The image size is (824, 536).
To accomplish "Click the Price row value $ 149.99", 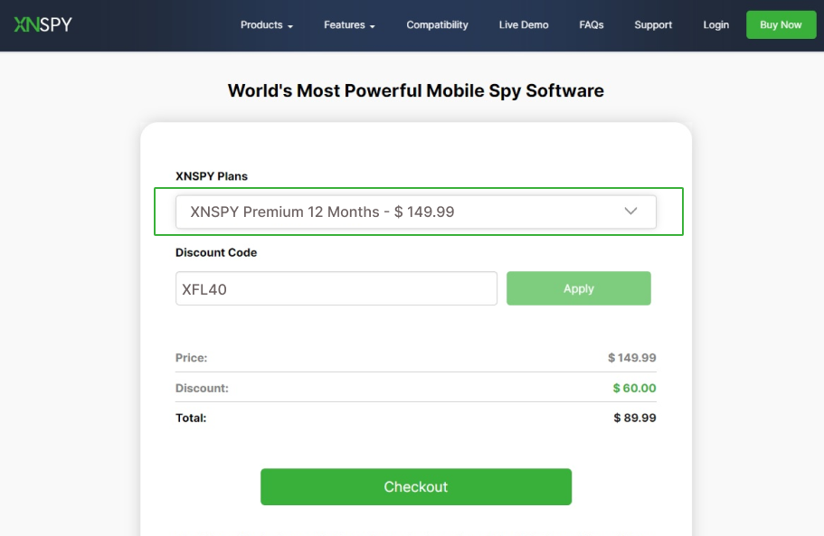I will 631,358.
